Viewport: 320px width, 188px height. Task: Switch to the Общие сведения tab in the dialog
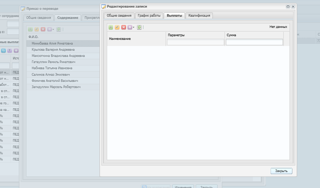[119, 16]
